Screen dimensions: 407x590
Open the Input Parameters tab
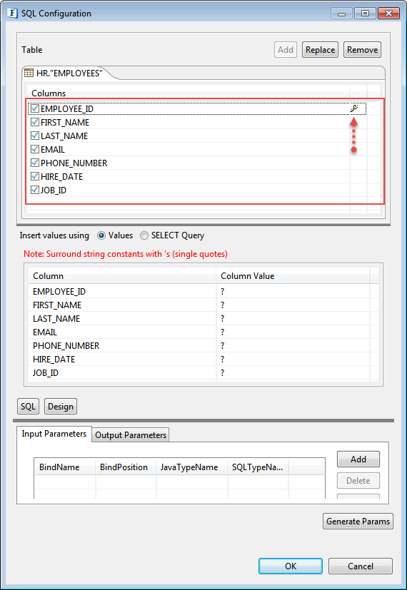pos(54,434)
